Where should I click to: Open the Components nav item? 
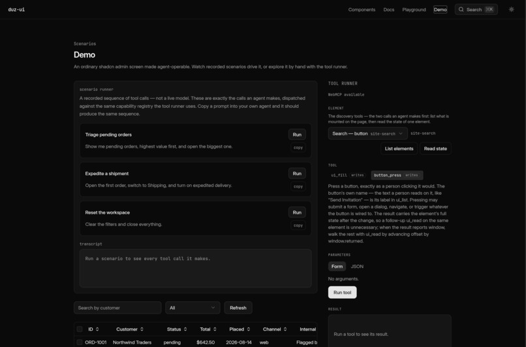pos(362,9)
